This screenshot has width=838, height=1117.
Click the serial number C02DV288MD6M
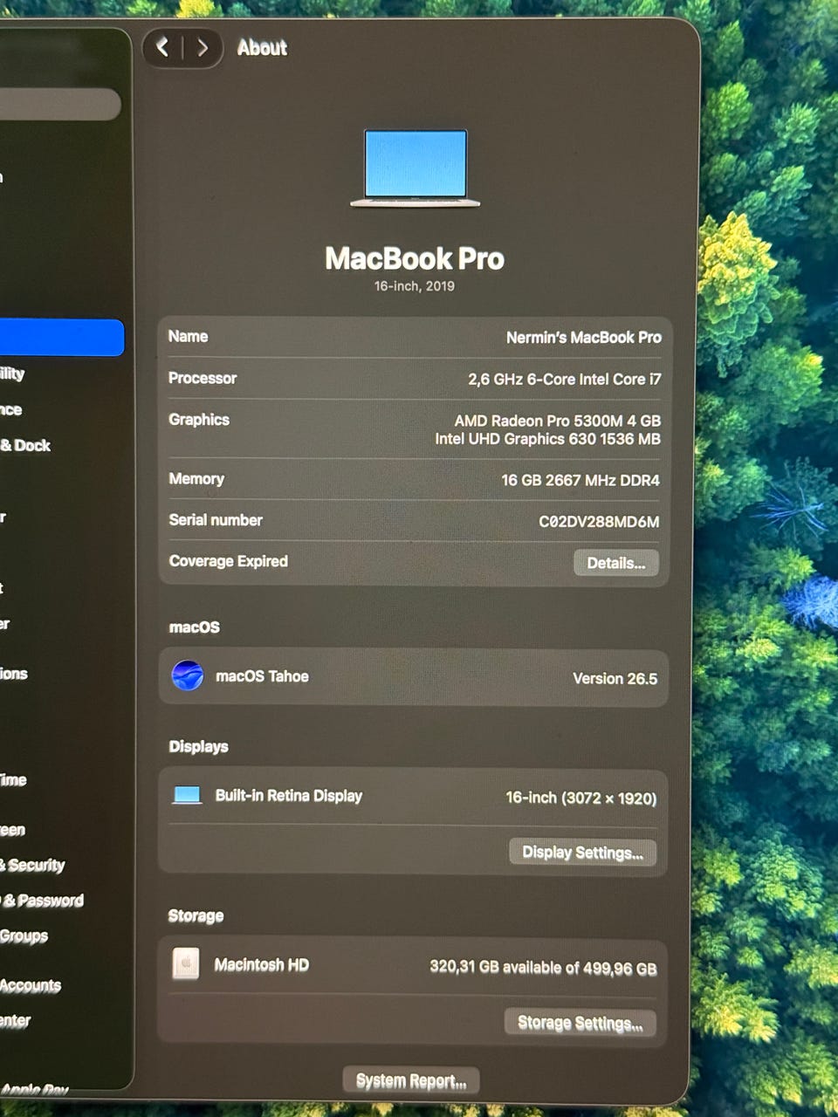click(599, 522)
